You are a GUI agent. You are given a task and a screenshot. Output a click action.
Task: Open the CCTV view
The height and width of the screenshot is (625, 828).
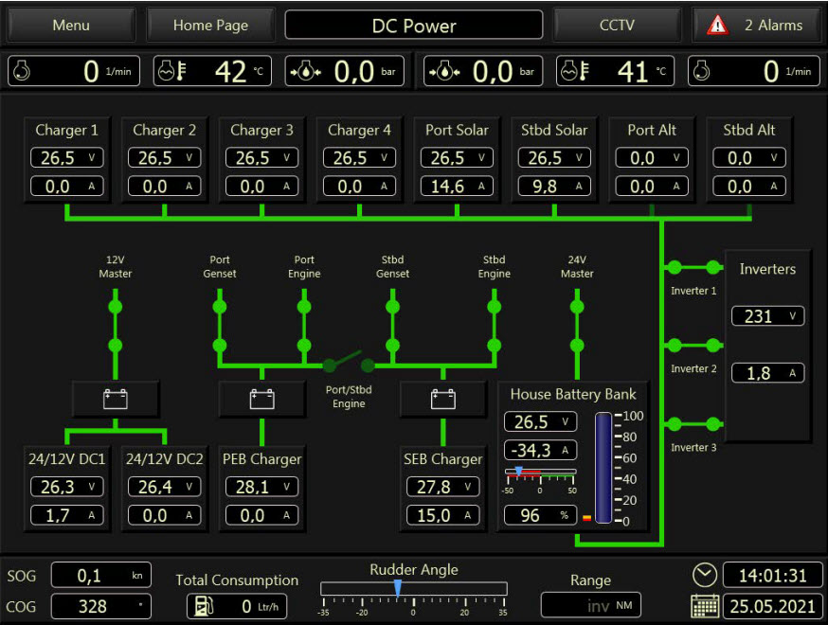pos(617,26)
